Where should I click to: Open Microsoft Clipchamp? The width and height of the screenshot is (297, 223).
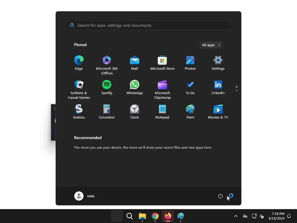coord(162,89)
